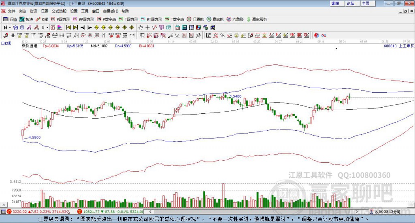Open the 浏览 menu
This screenshot has height=223, width=415.
[23, 11]
